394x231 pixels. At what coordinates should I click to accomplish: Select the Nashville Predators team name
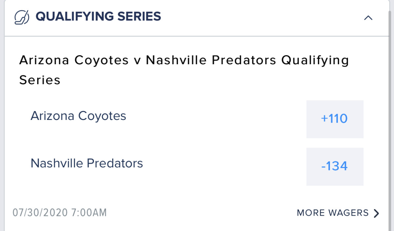[87, 163]
